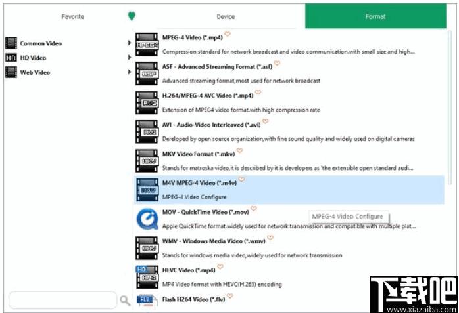Screen dimensions: 459x313
Task: Favorite the MOV QuickTime heart
Action: (254, 209)
